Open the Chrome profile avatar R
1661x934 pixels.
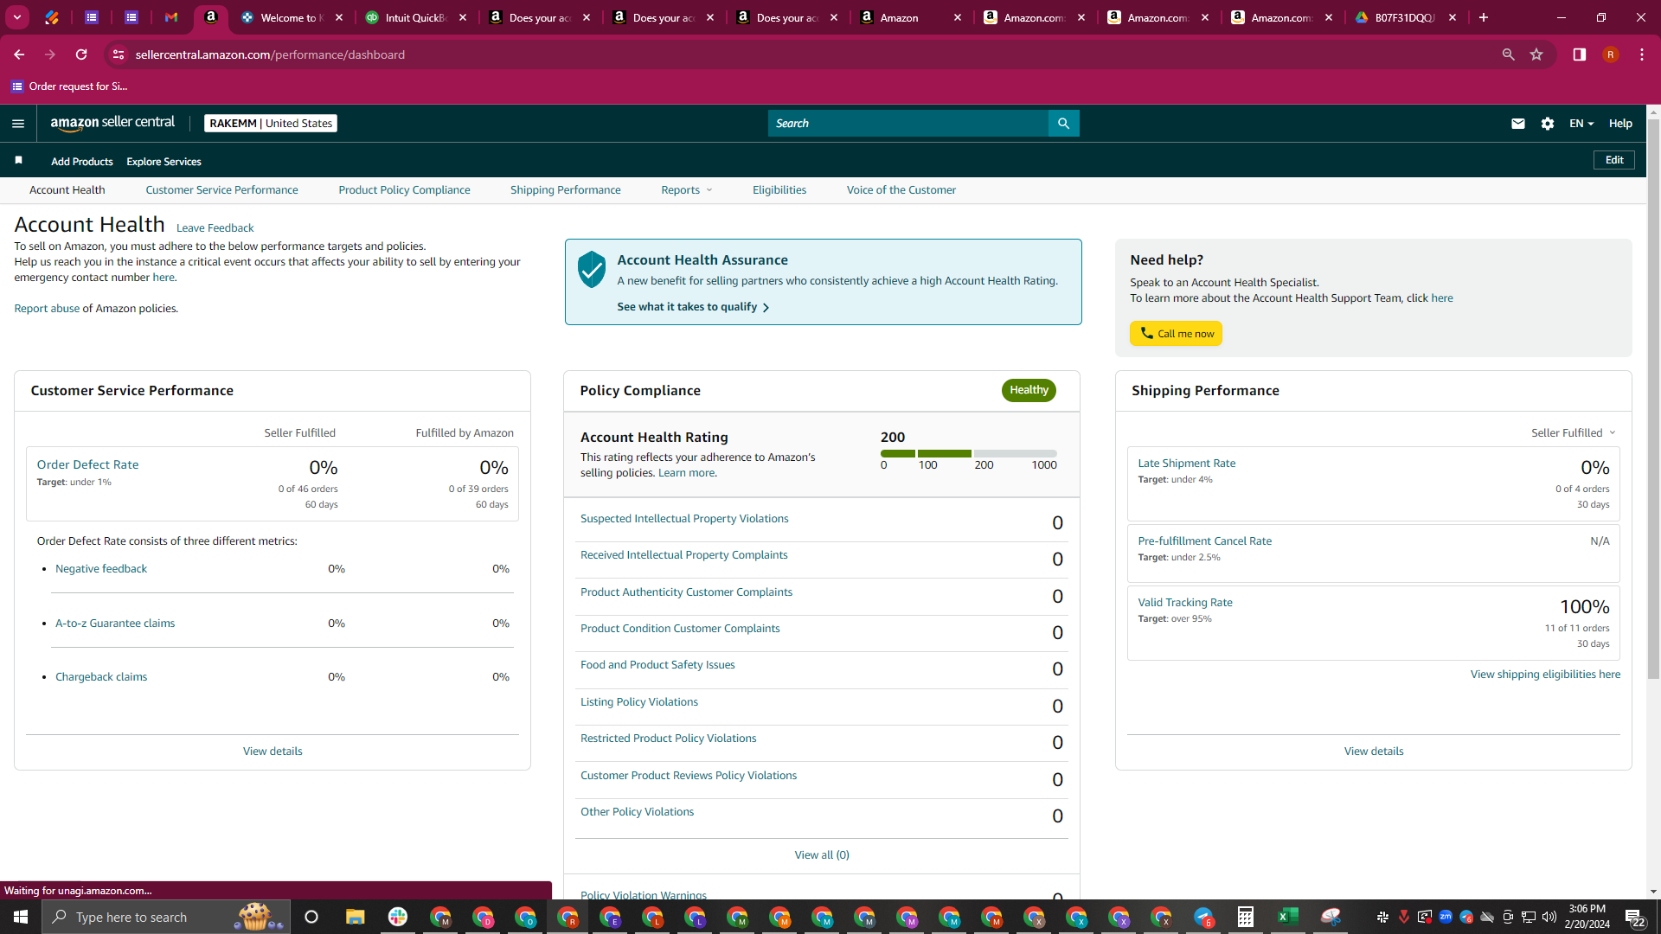point(1611,54)
